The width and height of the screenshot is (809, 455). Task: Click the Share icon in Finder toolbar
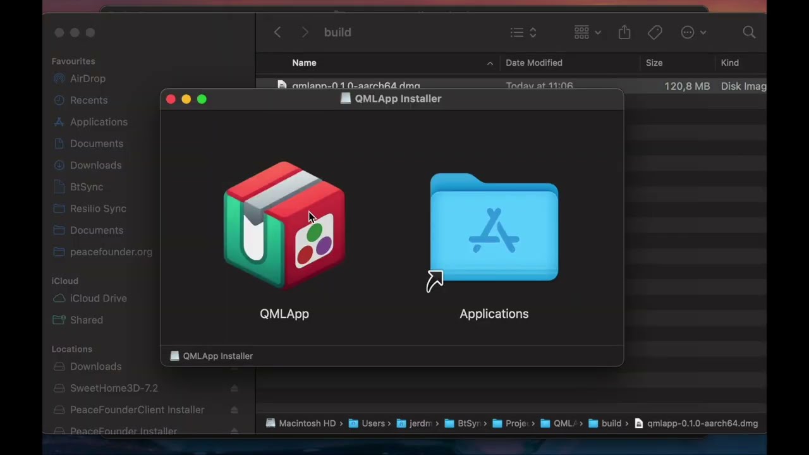point(624,32)
